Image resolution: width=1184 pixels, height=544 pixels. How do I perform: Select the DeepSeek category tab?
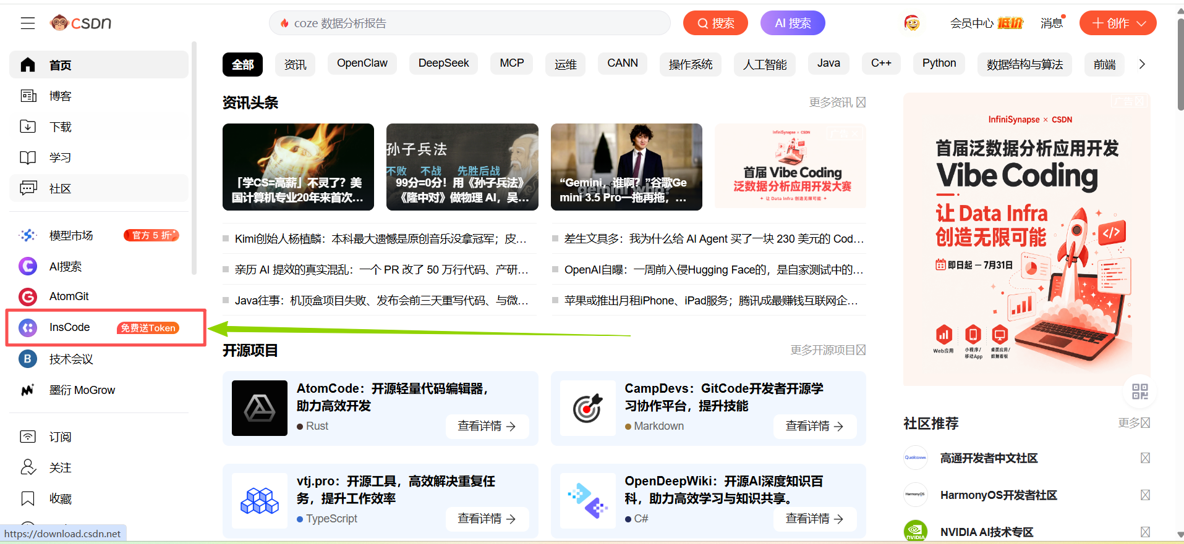click(x=443, y=64)
